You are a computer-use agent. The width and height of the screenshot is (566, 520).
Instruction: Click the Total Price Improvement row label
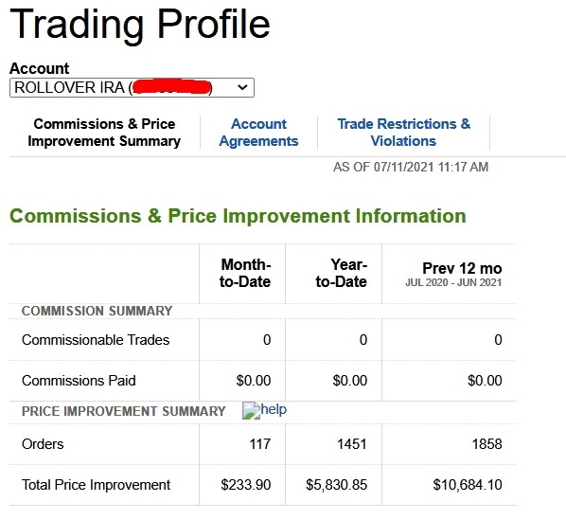click(x=96, y=485)
